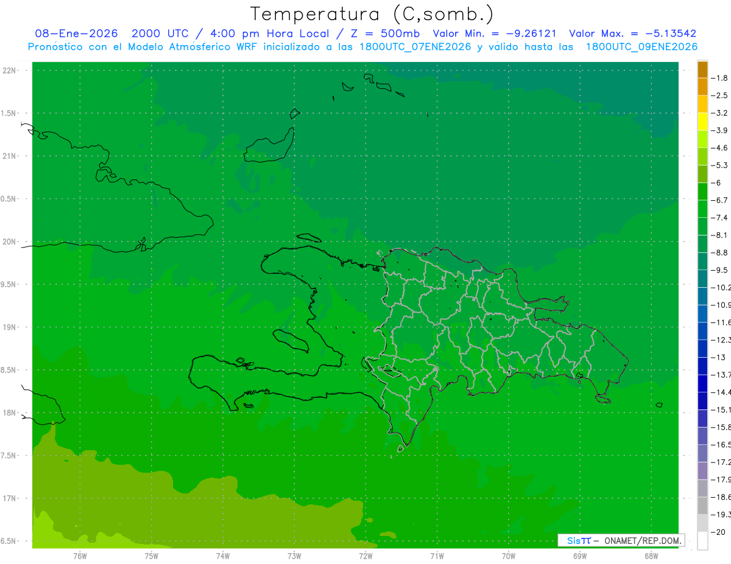Click the '-8.1' colorbar value
Viewport: 731px width, 564px height.
click(x=719, y=235)
